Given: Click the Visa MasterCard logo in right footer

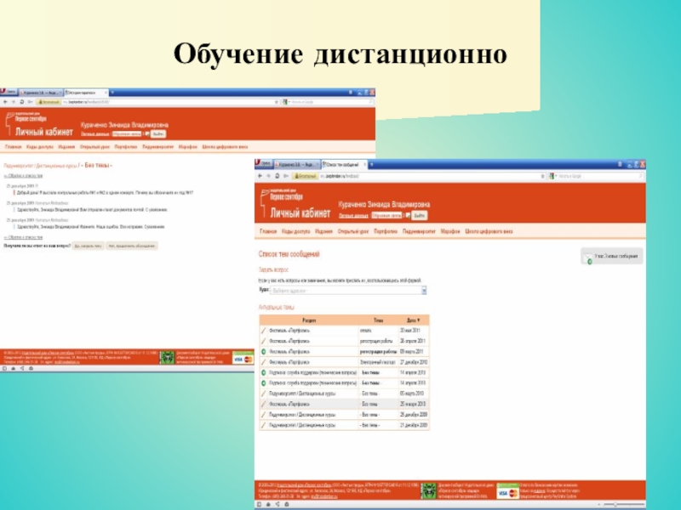Looking at the screenshot, I should click(x=507, y=493).
